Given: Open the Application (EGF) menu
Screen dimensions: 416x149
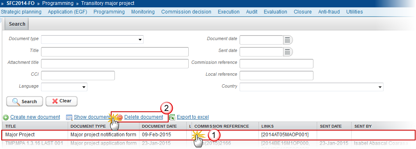Looking at the screenshot, I should click(67, 12).
